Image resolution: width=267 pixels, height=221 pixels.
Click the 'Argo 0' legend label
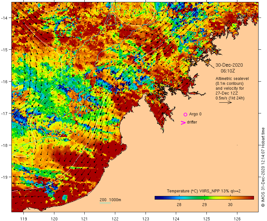click(x=195, y=114)
